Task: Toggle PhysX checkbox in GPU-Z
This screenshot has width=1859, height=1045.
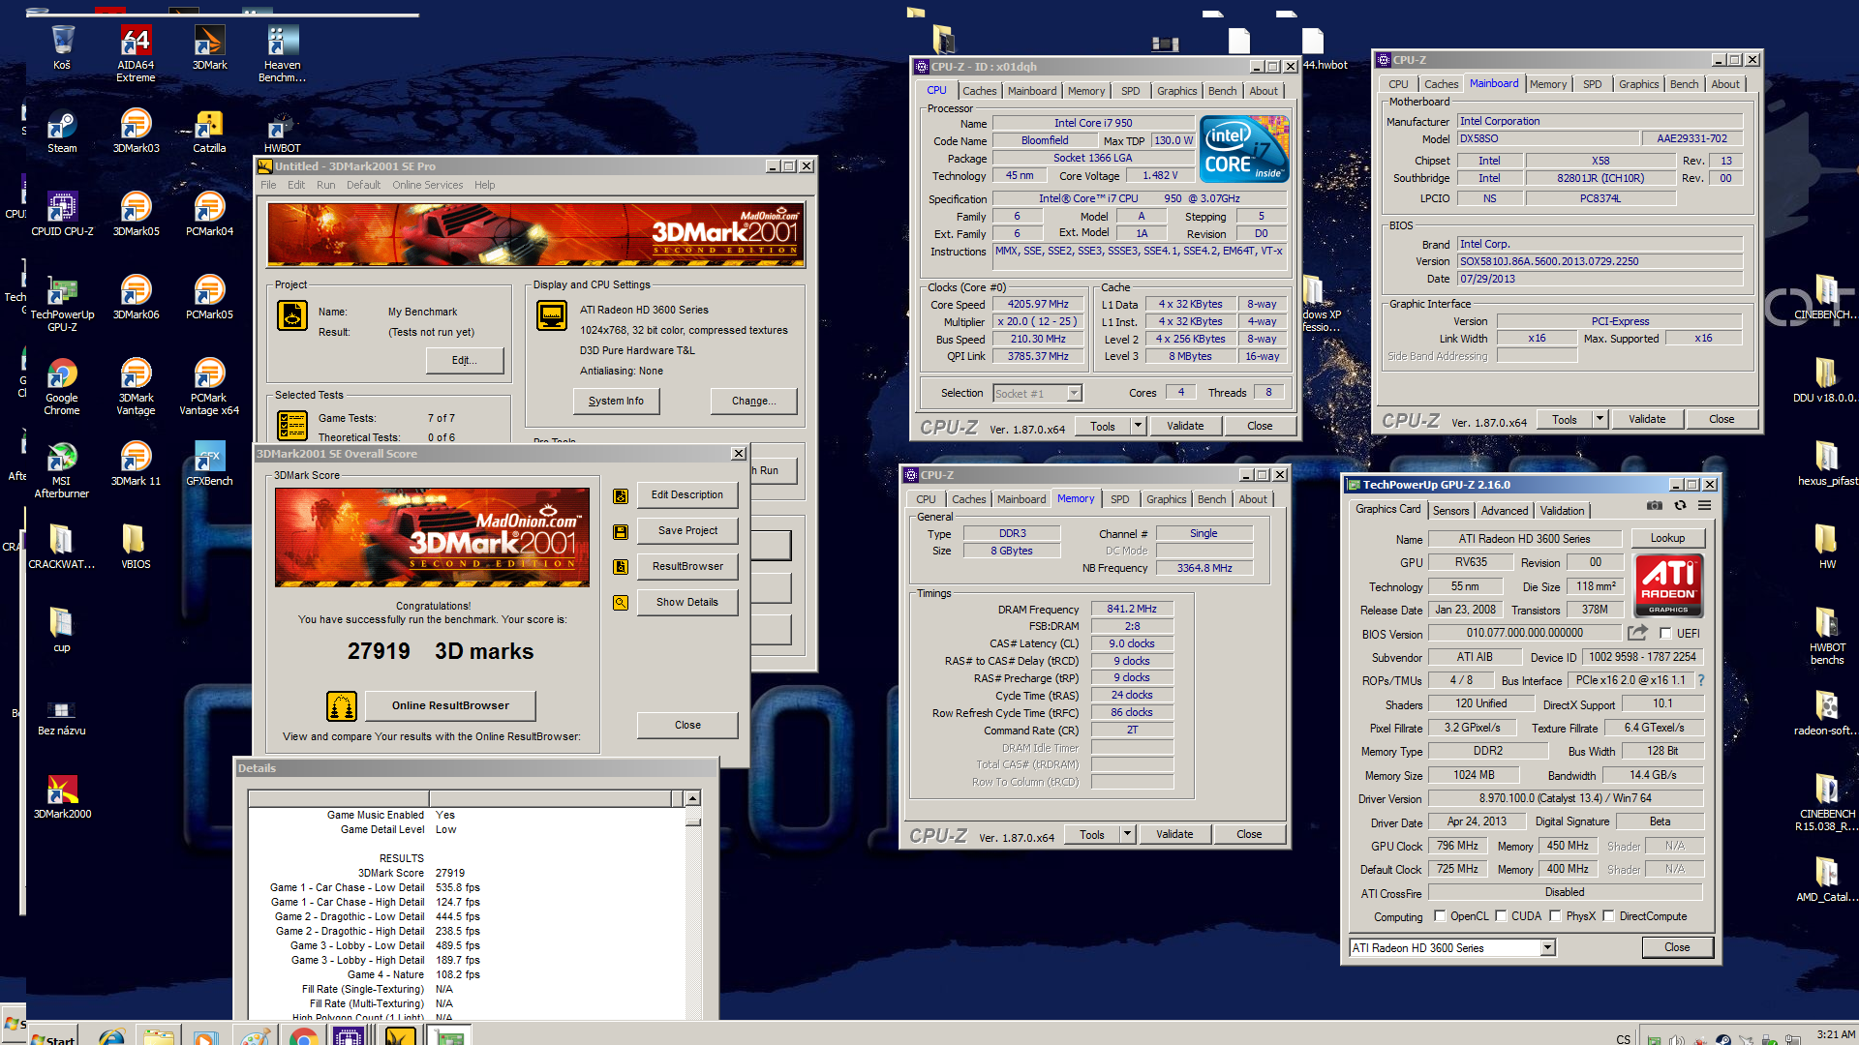Action: coord(1555,916)
